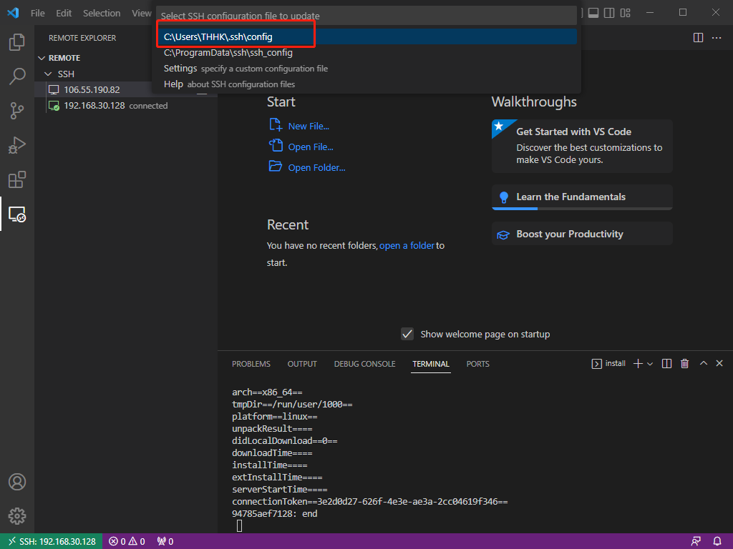The height and width of the screenshot is (549, 733).
Task: Click the open a folder link
Action: point(407,244)
